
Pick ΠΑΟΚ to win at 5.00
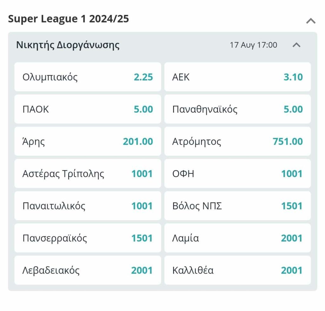88,109
